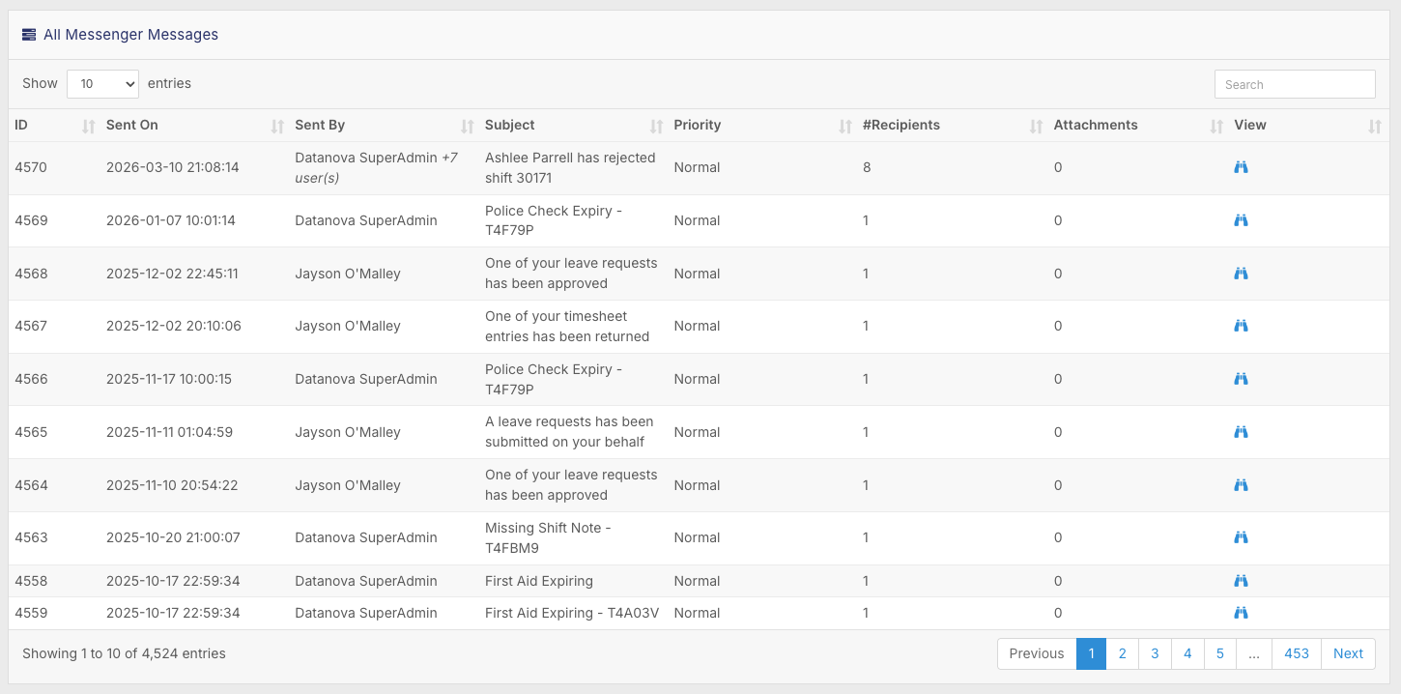View message 4570 via binoculars icon
This screenshot has width=1401, height=694.
[x=1242, y=167]
